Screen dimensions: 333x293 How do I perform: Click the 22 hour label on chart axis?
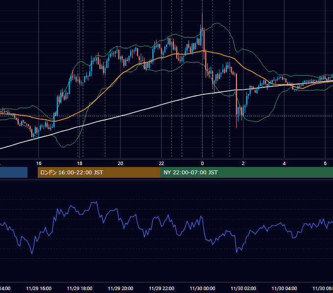click(x=162, y=164)
